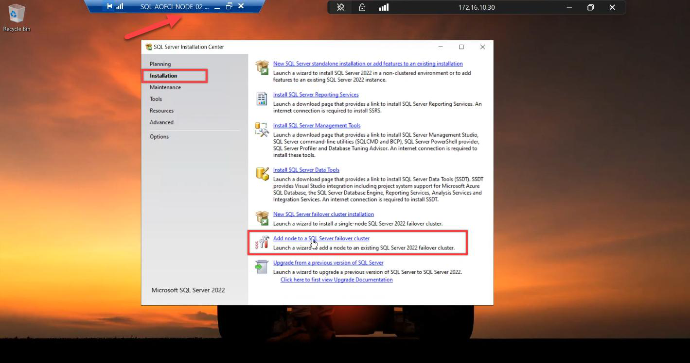Select the Installation page in the sidebar

coord(163,76)
